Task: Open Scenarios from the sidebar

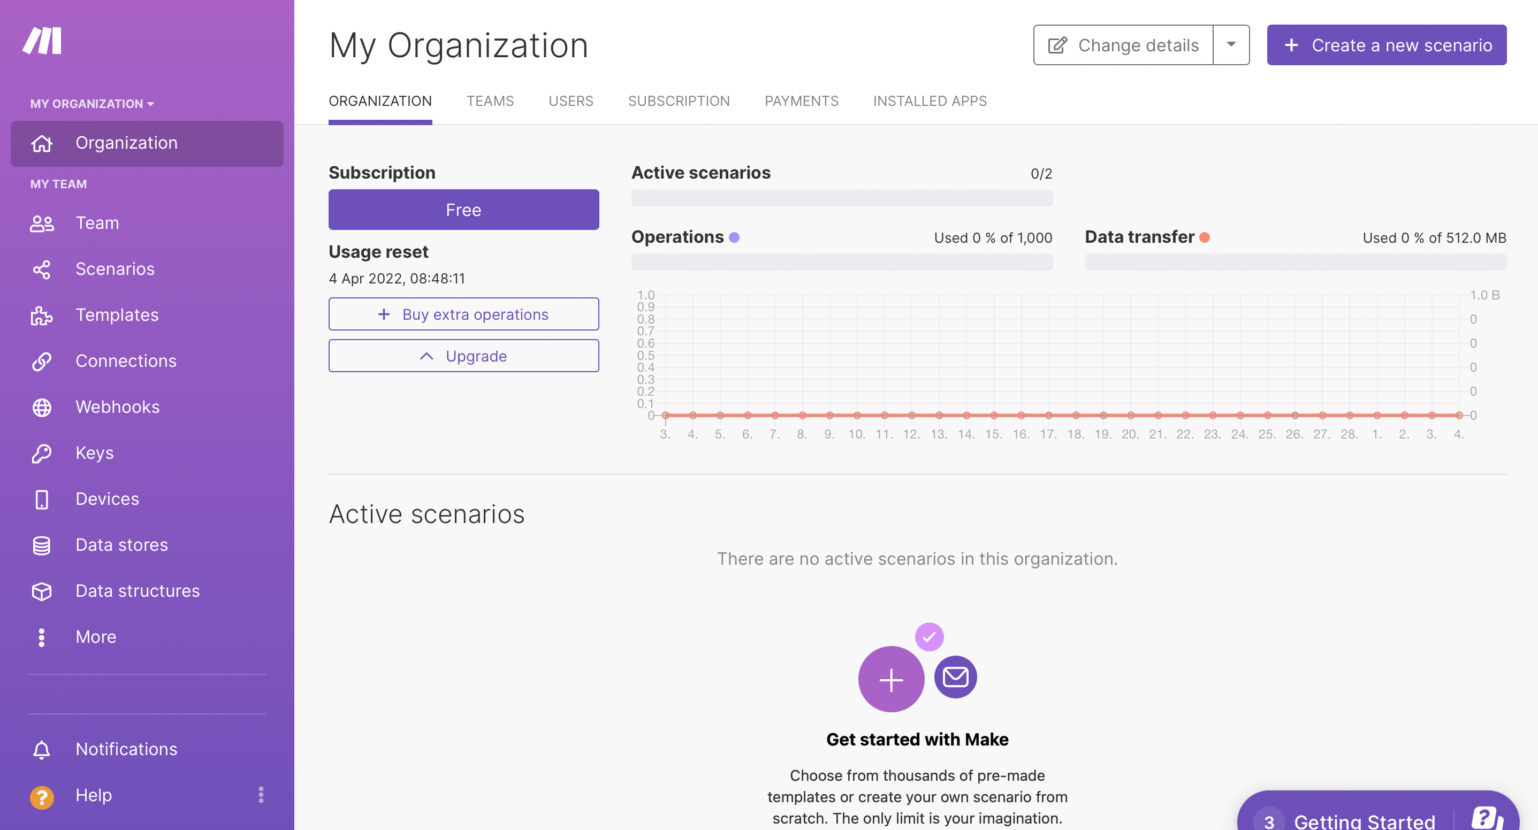Action: pyautogui.click(x=115, y=269)
